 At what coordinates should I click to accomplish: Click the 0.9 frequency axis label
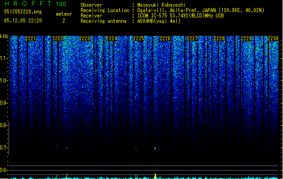tap(4, 103)
